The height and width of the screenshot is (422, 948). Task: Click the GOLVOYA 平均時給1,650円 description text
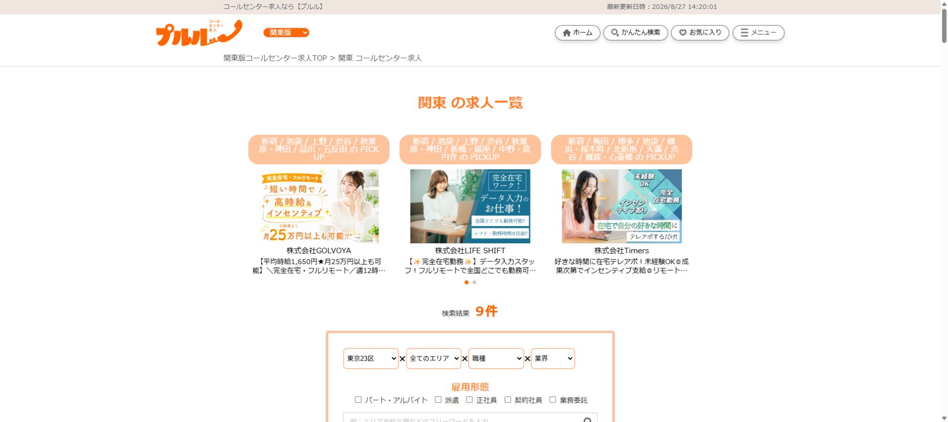[x=318, y=266]
